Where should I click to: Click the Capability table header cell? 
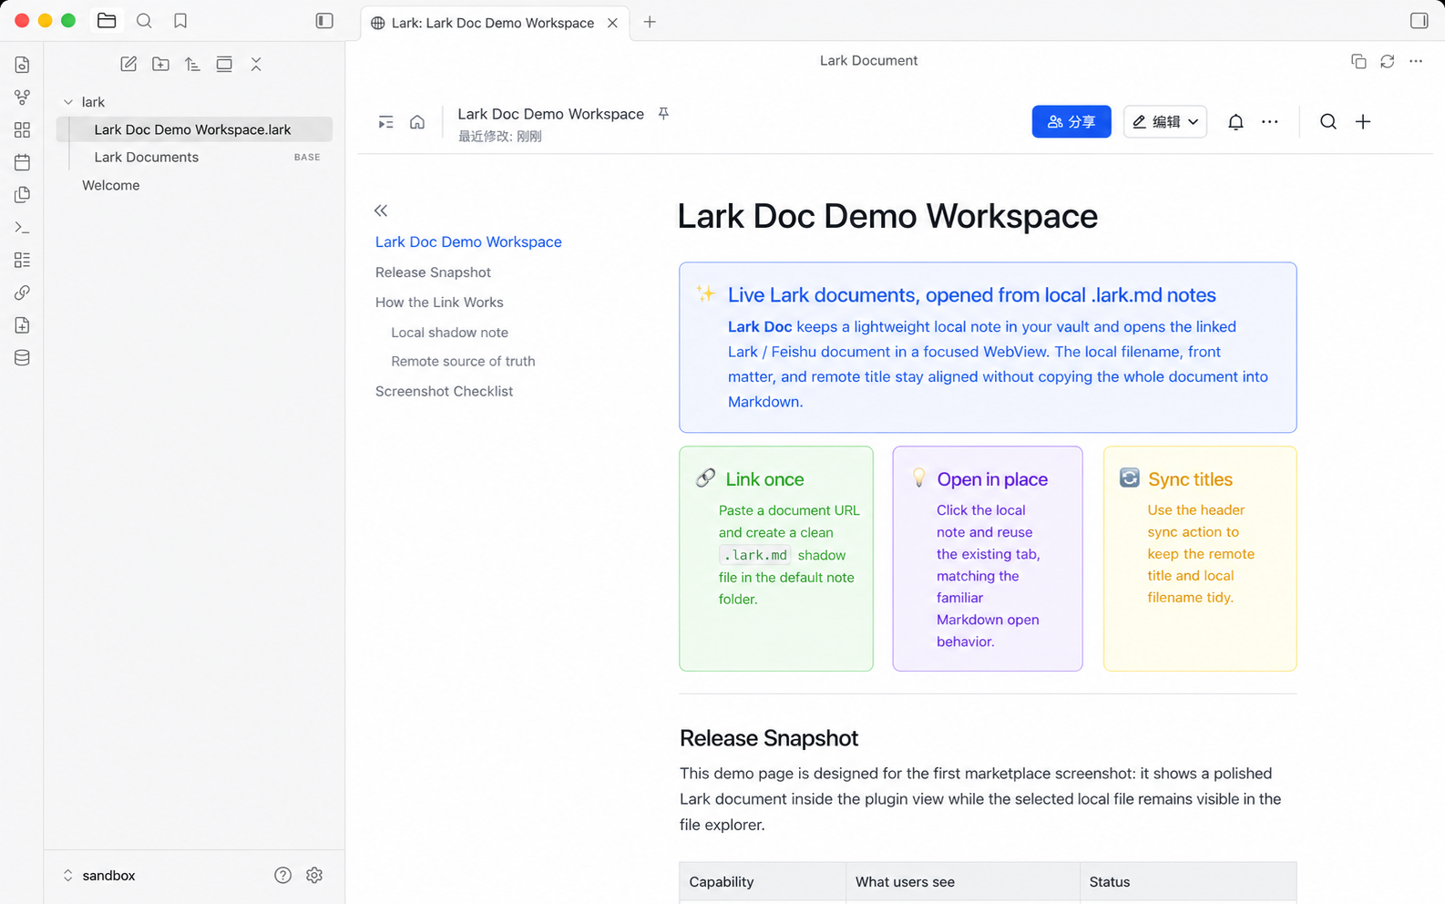763,882
